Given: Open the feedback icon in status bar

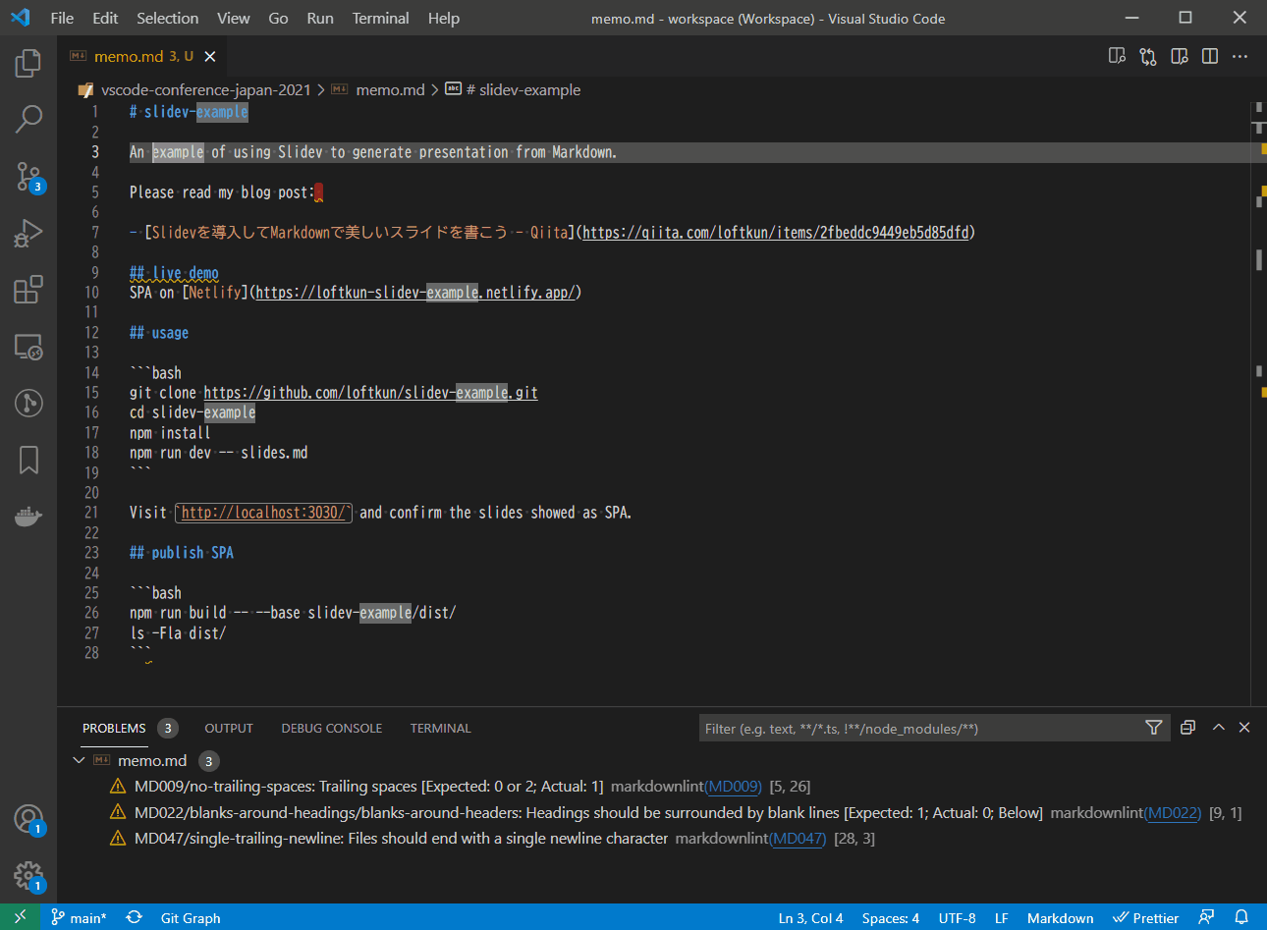Looking at the screenshot, I should pos(1206,917).
